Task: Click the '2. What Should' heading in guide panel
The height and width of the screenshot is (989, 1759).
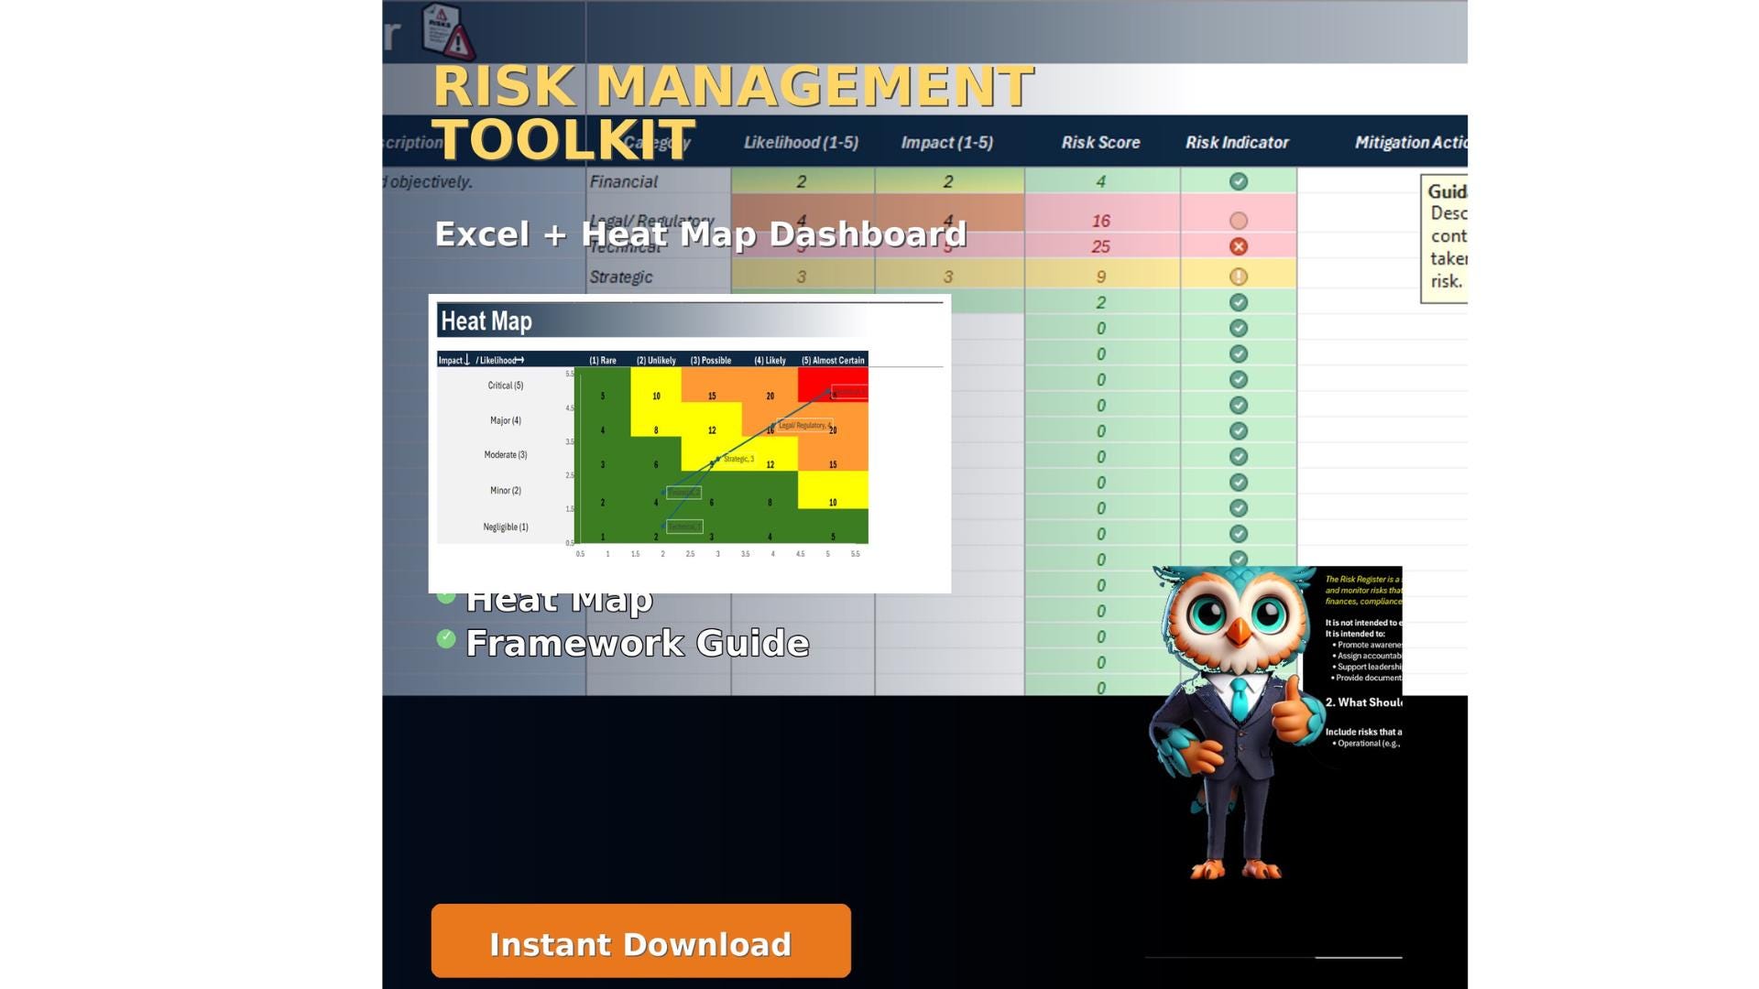Action: click(1363, 702)
